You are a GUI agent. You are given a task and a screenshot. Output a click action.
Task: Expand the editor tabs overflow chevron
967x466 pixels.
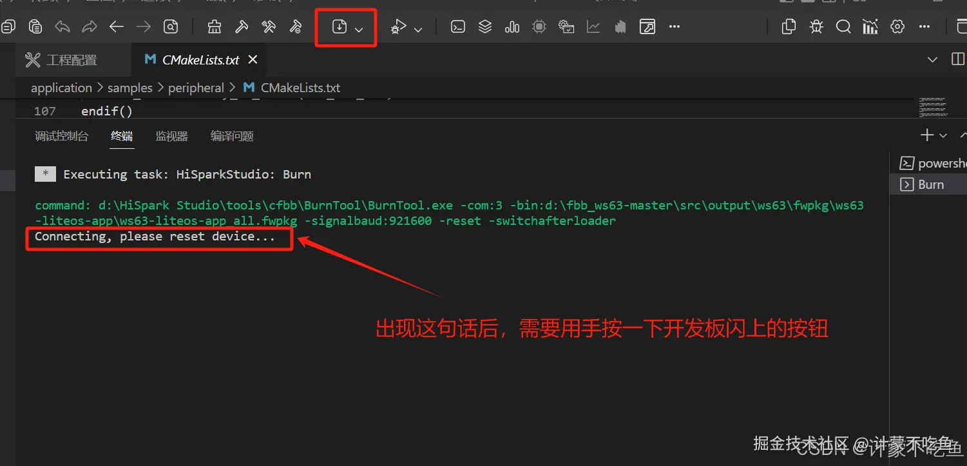932,59
